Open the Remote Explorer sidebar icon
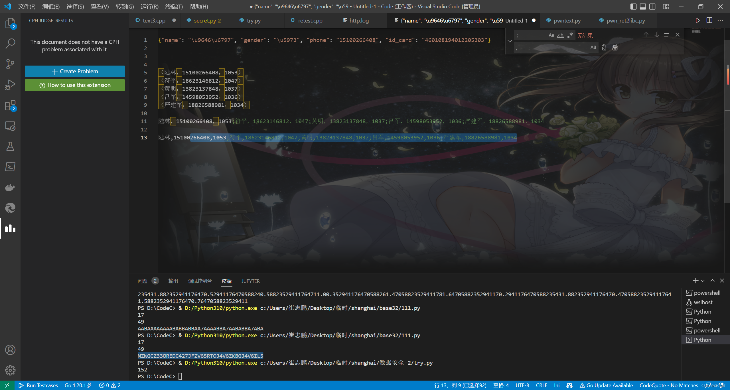The width and height of the screenshot is (730, 390). 10,126
